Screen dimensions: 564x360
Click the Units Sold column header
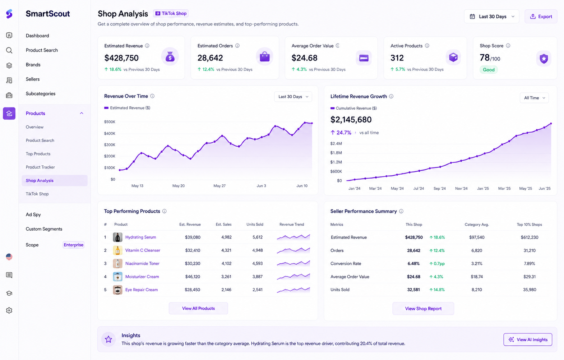[x=255, y=225]
